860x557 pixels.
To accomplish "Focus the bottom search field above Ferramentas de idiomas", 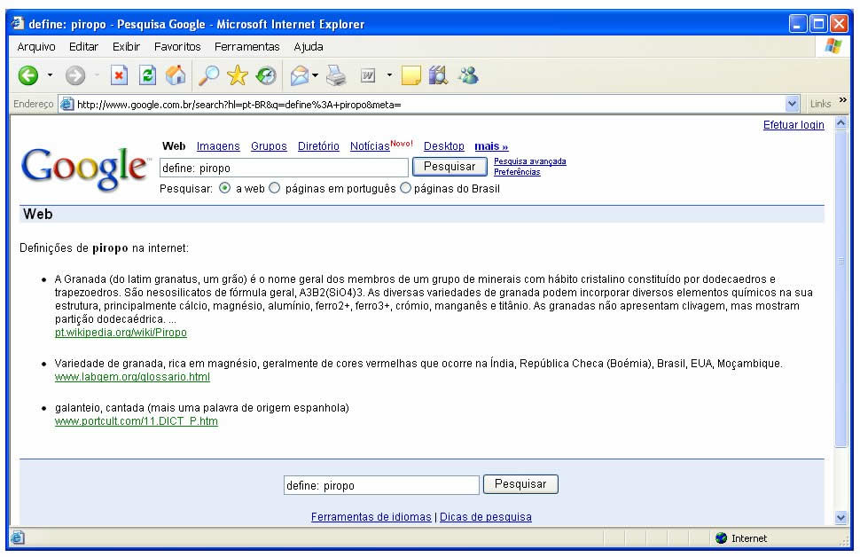I will click(x=382, y=486).
